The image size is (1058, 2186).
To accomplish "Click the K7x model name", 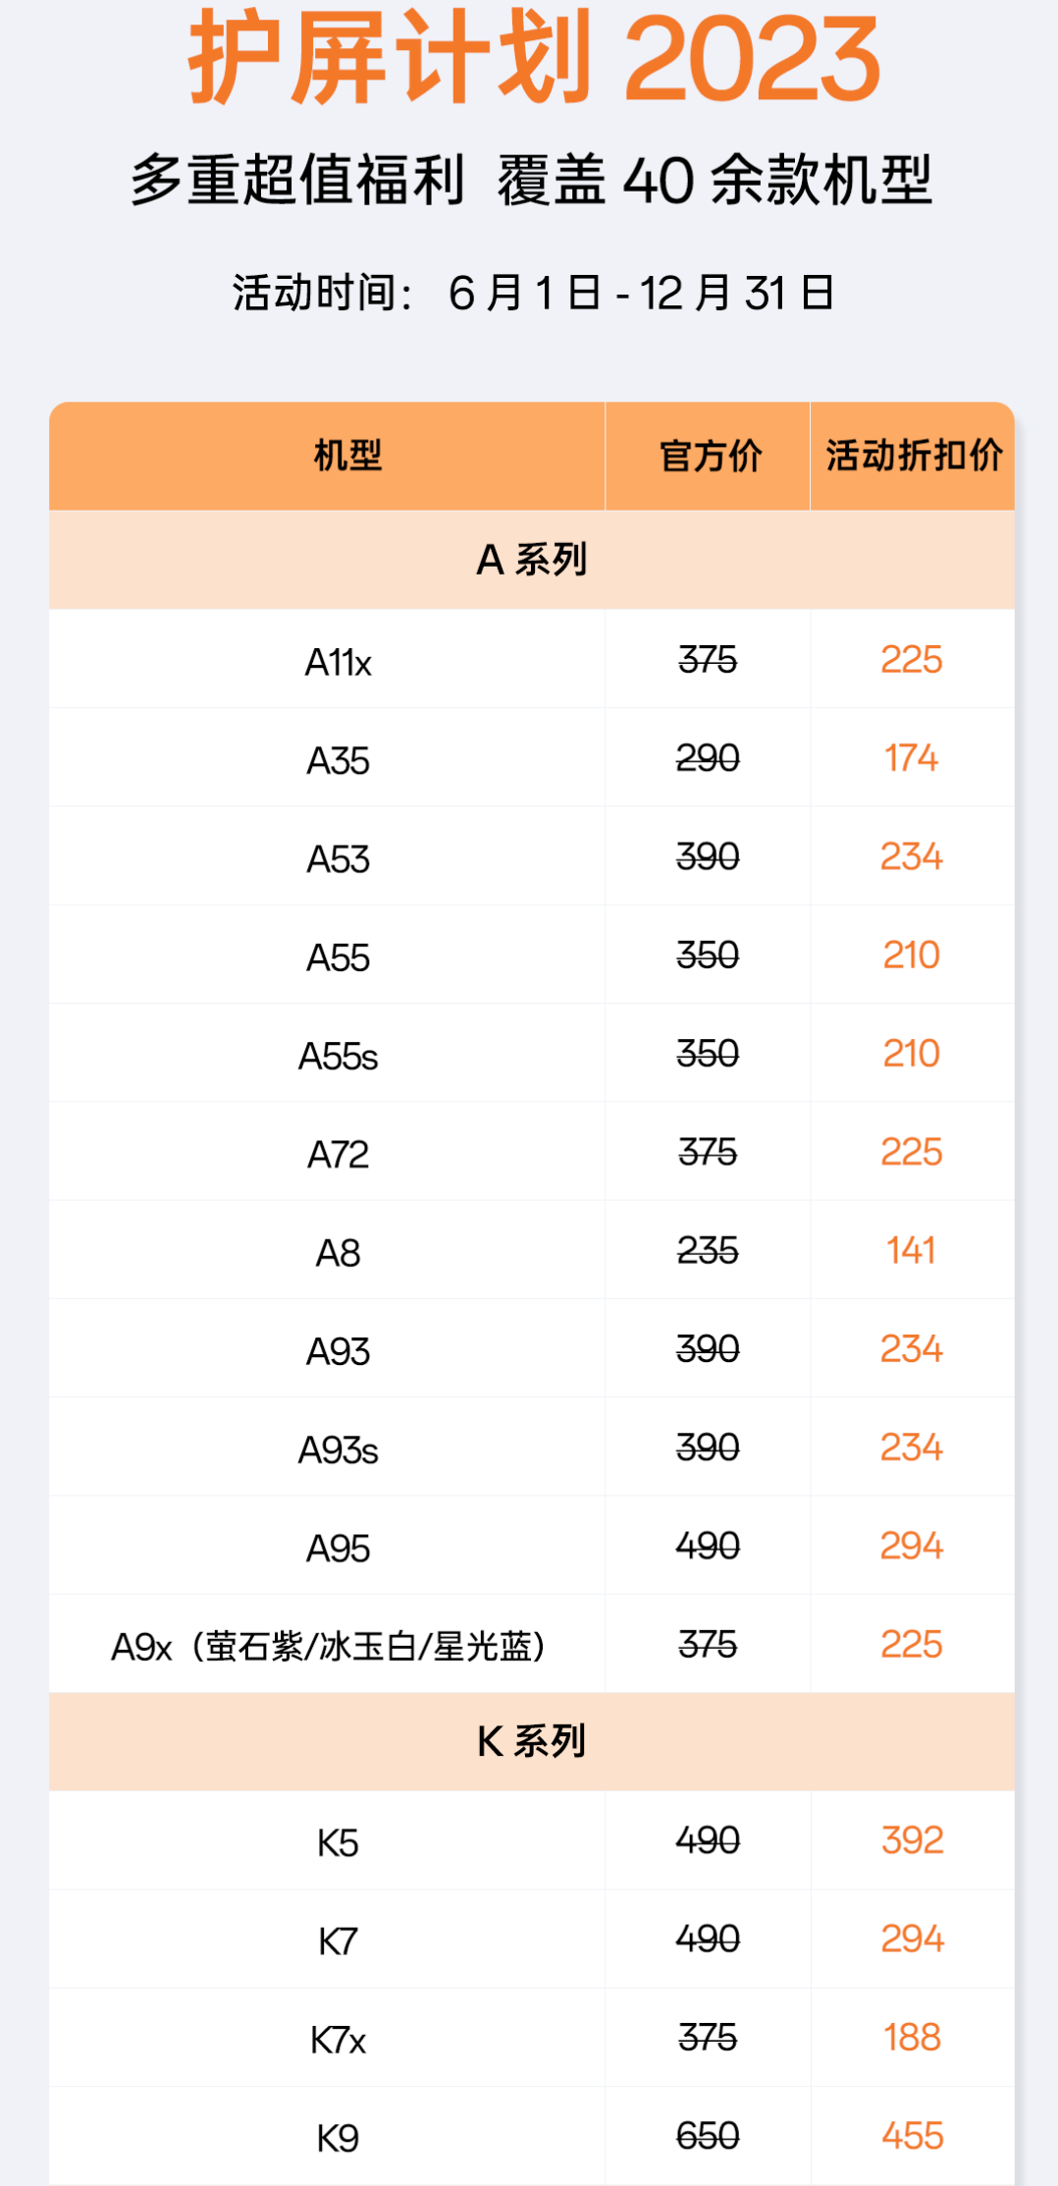I will click(338, 2041).
